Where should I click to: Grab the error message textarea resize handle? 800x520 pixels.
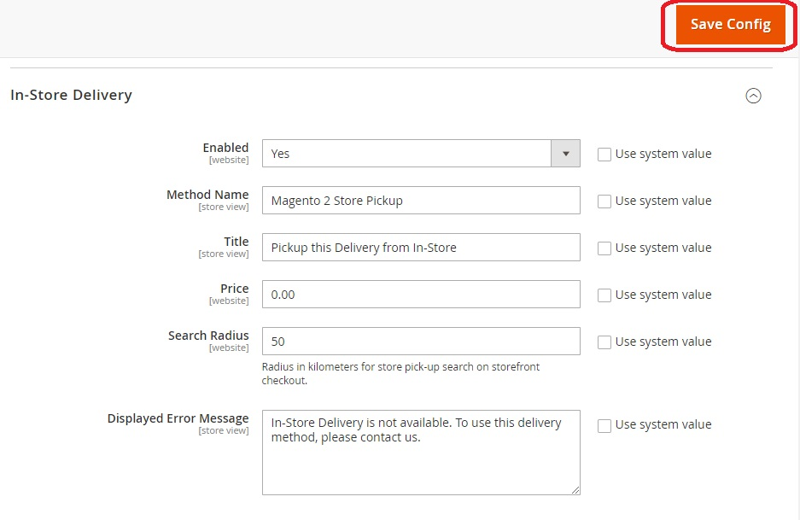pos(575,490)
